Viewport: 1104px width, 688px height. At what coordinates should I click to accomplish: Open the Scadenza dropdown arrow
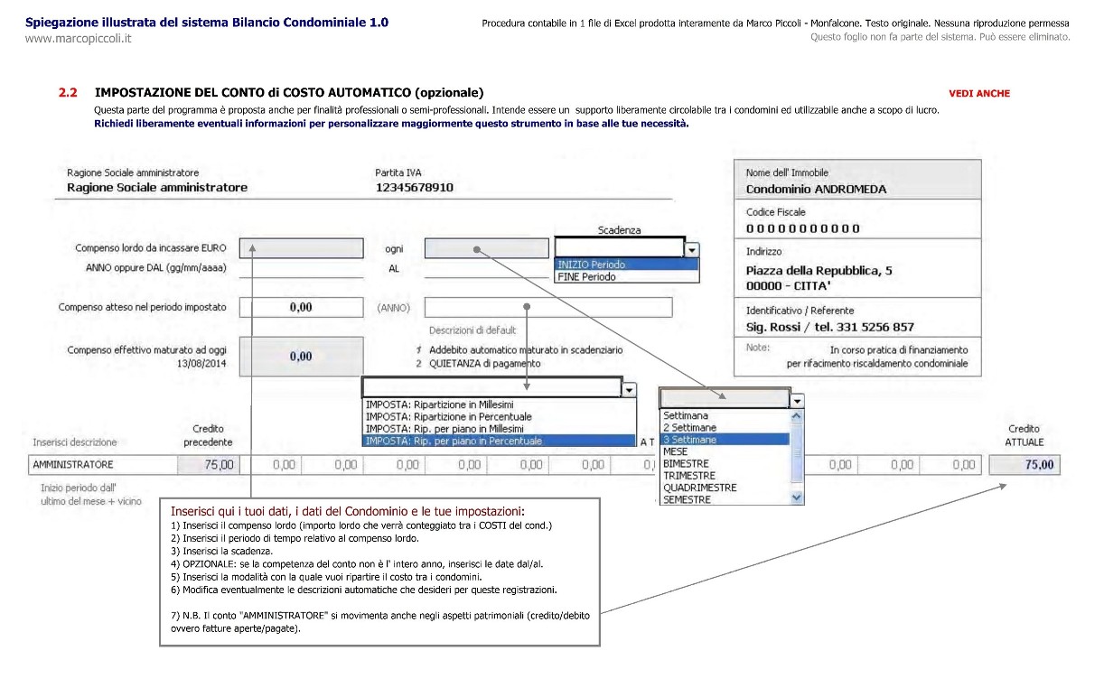coord(692,248)
